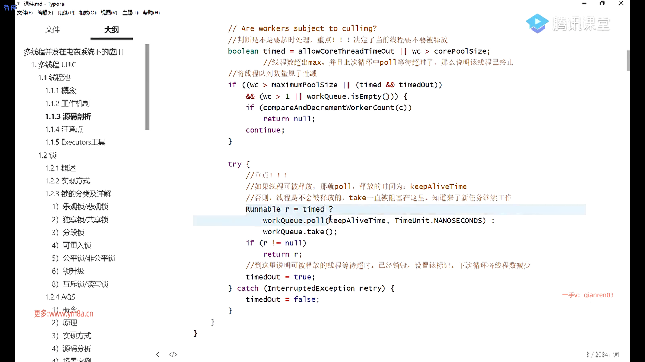Jump to 1.1.4 注意点 outline heading
Viewport: 645px width, 362px height.
(x=64, y=129)
